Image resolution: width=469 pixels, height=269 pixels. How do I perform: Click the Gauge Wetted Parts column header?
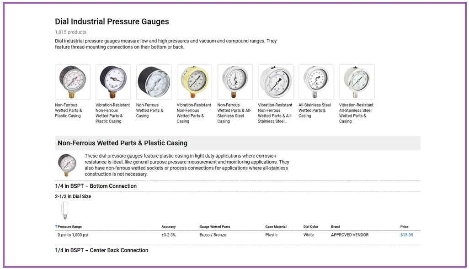214,227
